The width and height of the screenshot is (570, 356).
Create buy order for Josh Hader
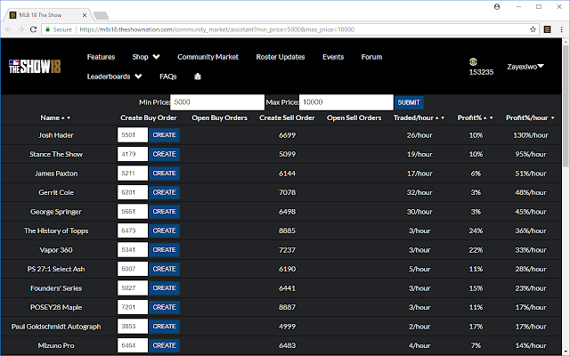164,135
